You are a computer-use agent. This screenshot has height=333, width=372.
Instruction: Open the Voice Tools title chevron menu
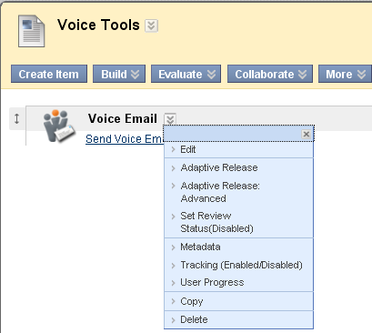[x=151, y=25]
